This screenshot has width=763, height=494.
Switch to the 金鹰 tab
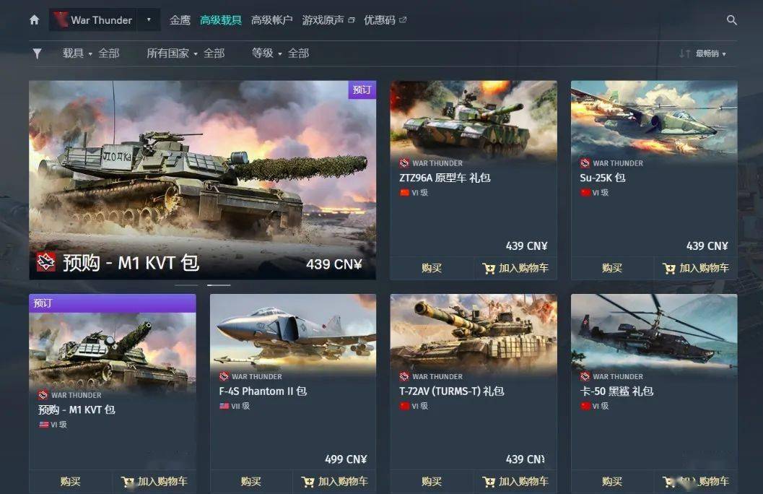click(x=180, y=20)
